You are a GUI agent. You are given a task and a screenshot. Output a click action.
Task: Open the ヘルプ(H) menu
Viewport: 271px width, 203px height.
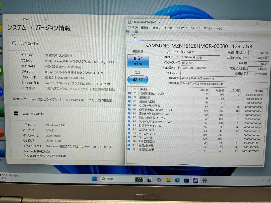195,28
